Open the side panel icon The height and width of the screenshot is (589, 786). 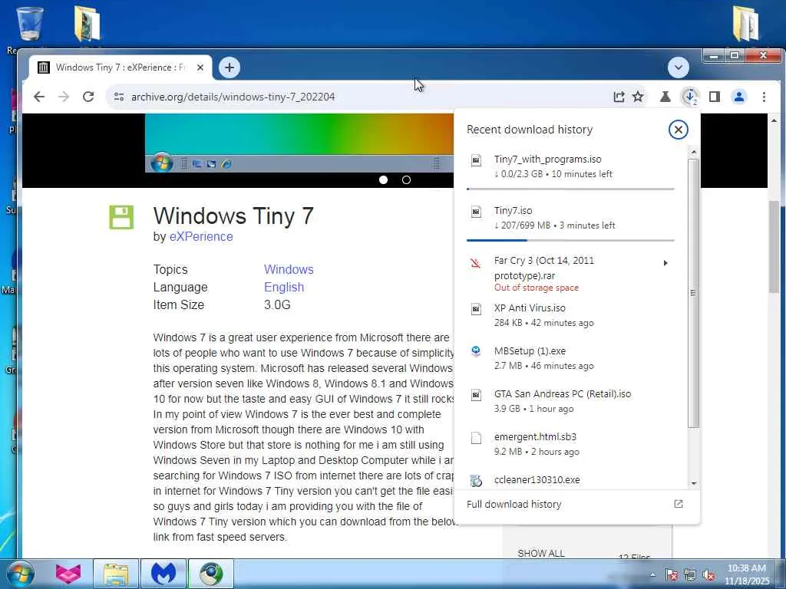pyautogui.click(x=715, y=97)
